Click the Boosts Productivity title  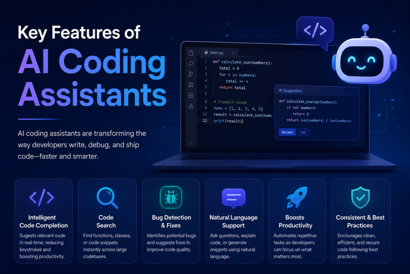pyautogui.click(x=295, y=221)
